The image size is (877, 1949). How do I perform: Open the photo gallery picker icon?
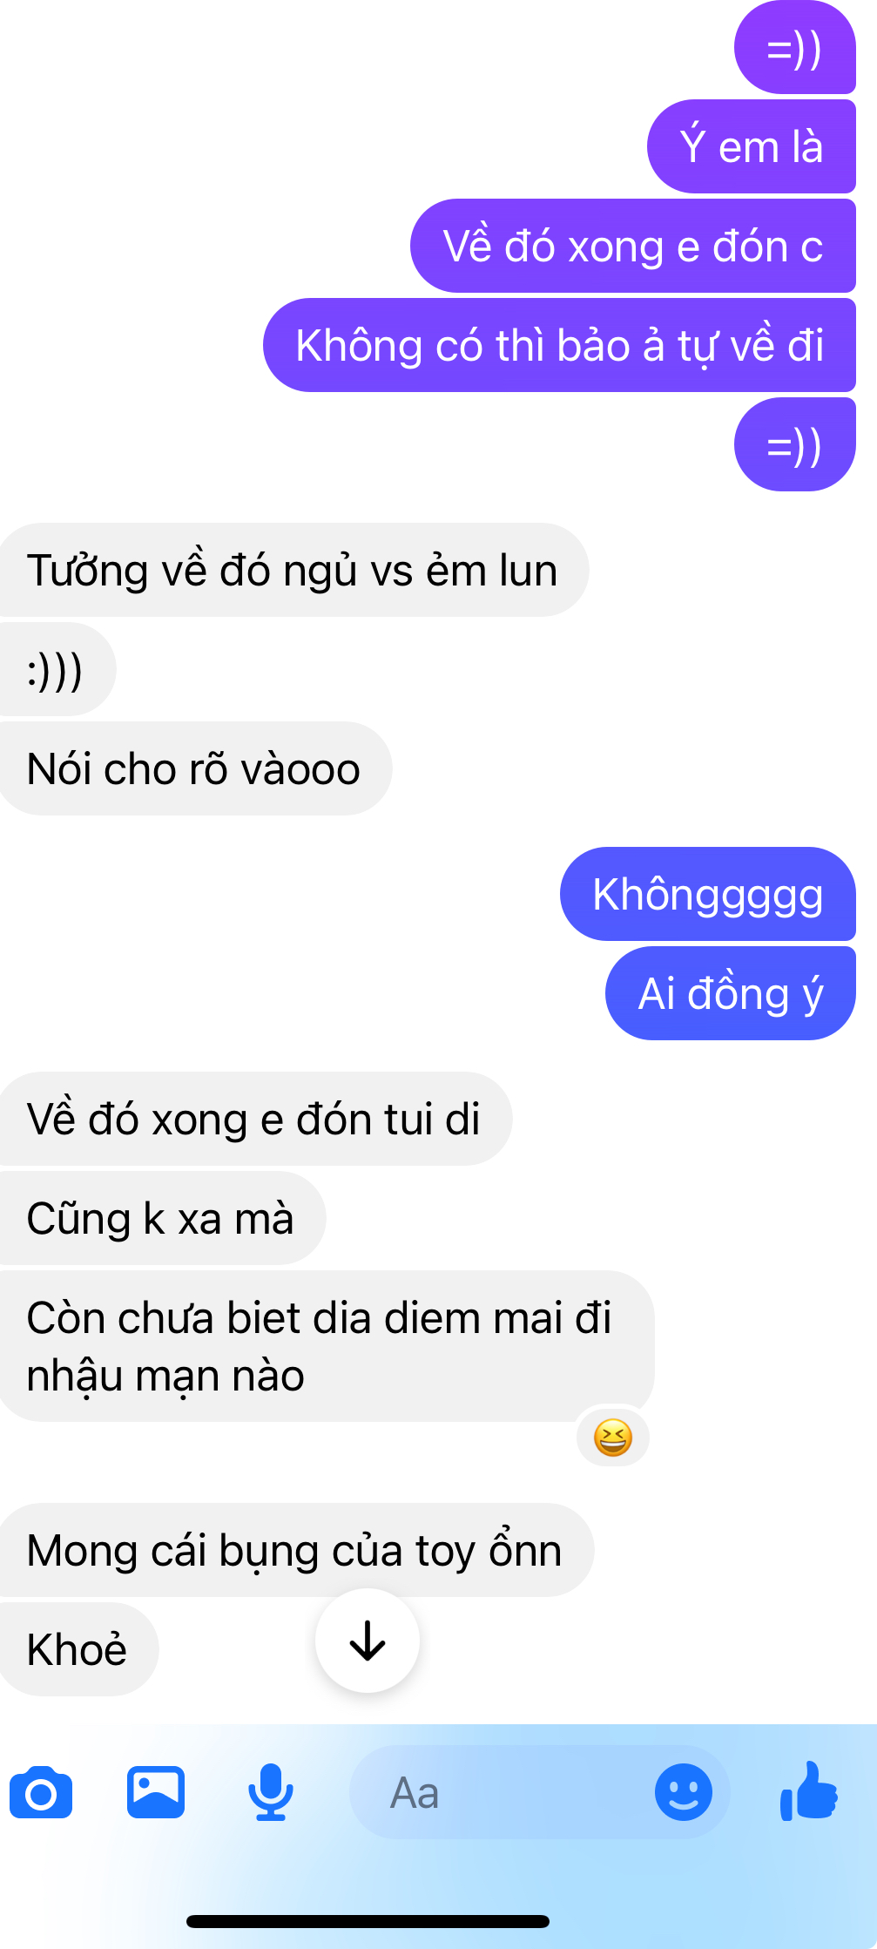[x=156, y=1792]
